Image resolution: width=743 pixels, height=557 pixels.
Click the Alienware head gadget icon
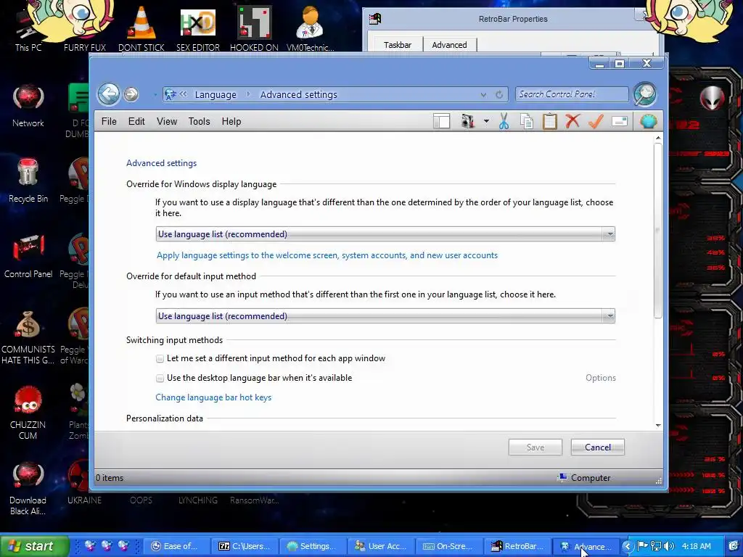coord(713,99)
